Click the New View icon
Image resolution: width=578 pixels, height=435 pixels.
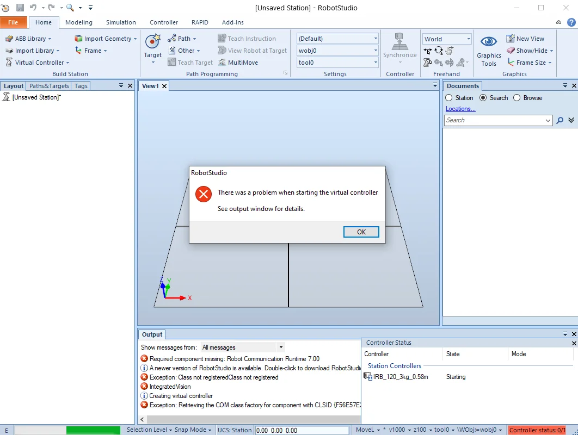point(510,38)
